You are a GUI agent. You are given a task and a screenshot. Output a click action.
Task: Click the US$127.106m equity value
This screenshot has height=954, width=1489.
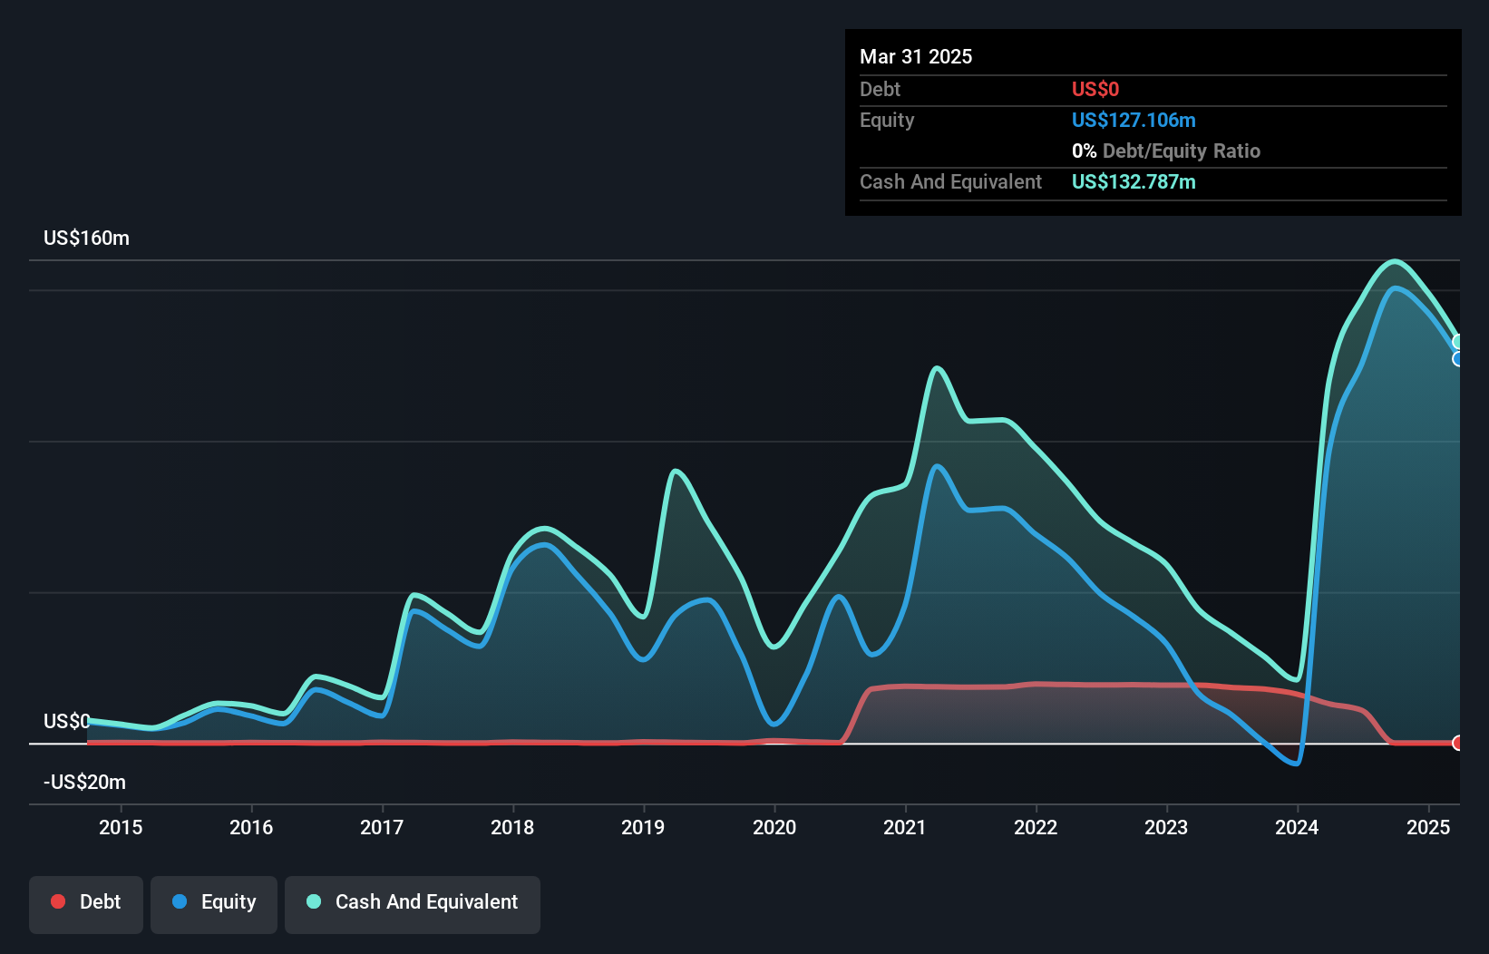[1134, 120]
